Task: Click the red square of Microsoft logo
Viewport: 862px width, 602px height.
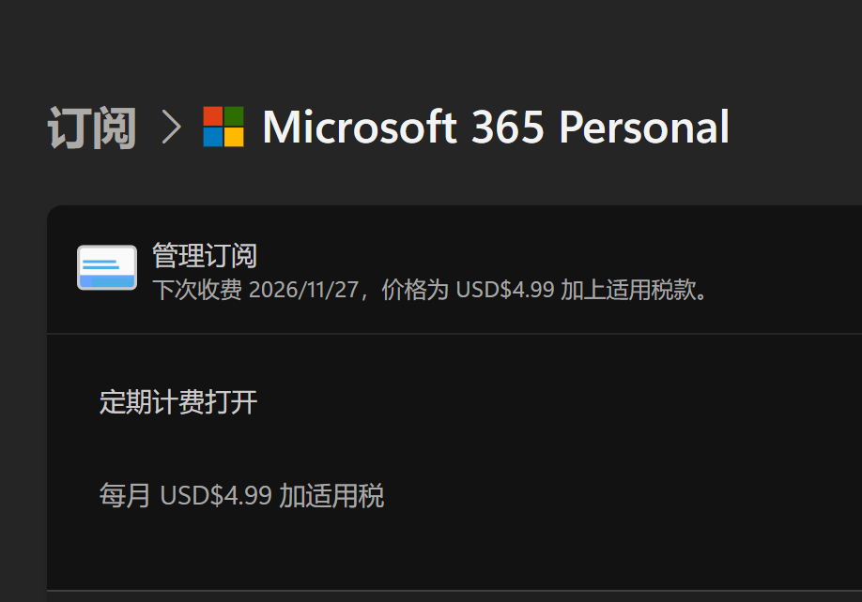Action: point(213,116)
